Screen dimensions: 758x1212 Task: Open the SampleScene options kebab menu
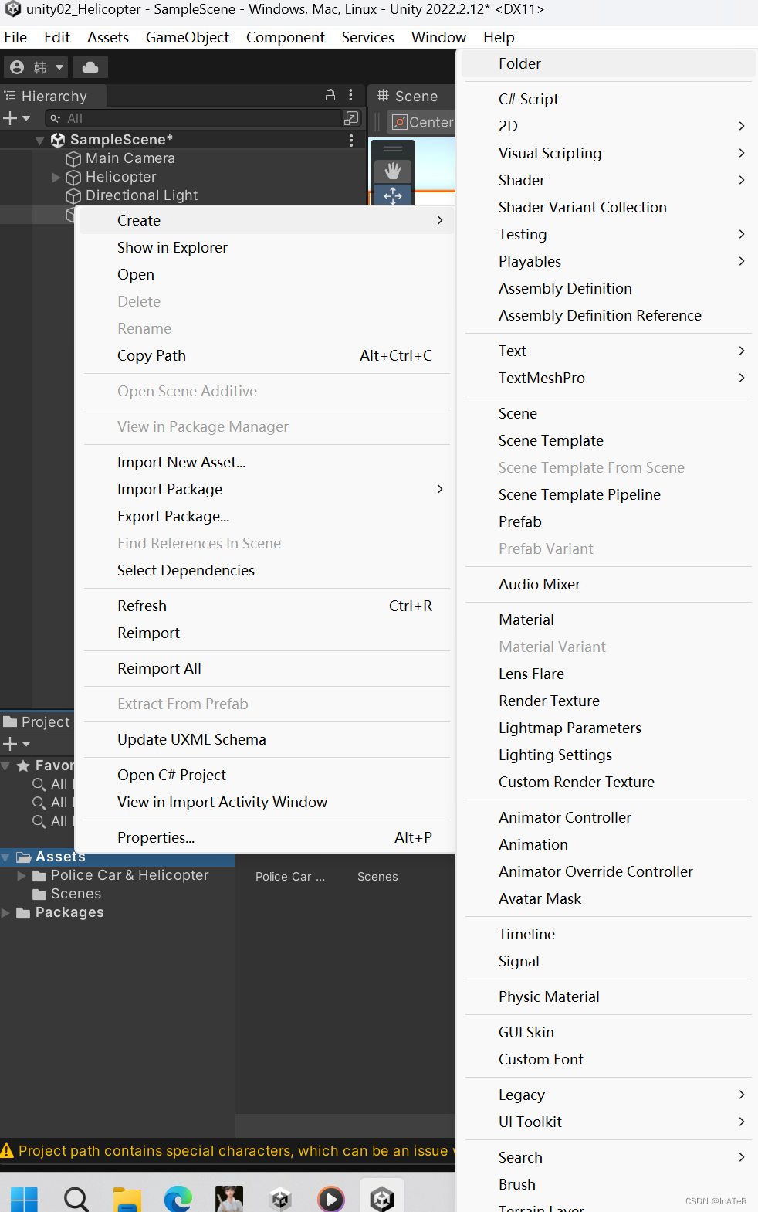(351, 140)
